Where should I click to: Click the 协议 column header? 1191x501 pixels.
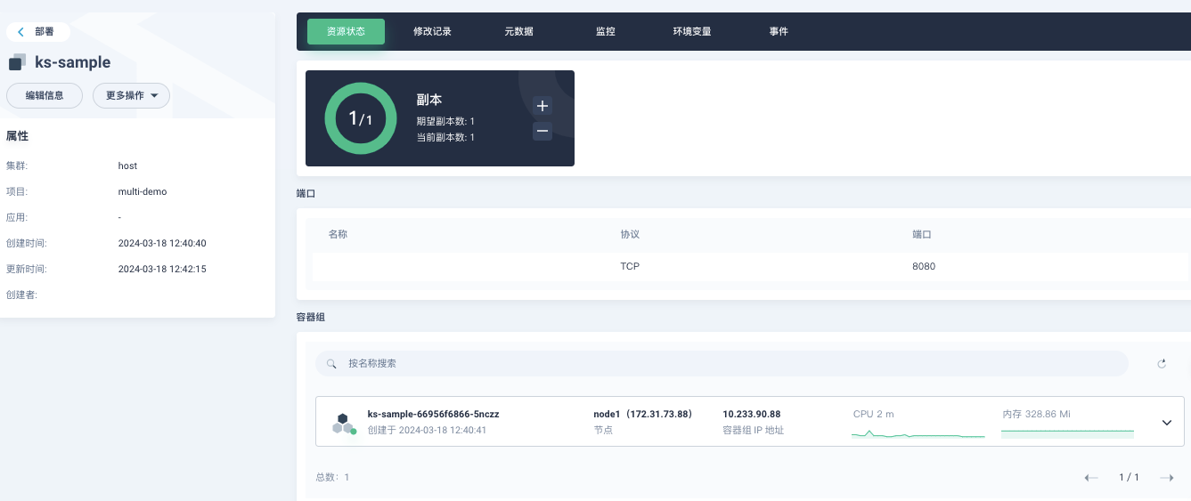click(x=630, y=234)
